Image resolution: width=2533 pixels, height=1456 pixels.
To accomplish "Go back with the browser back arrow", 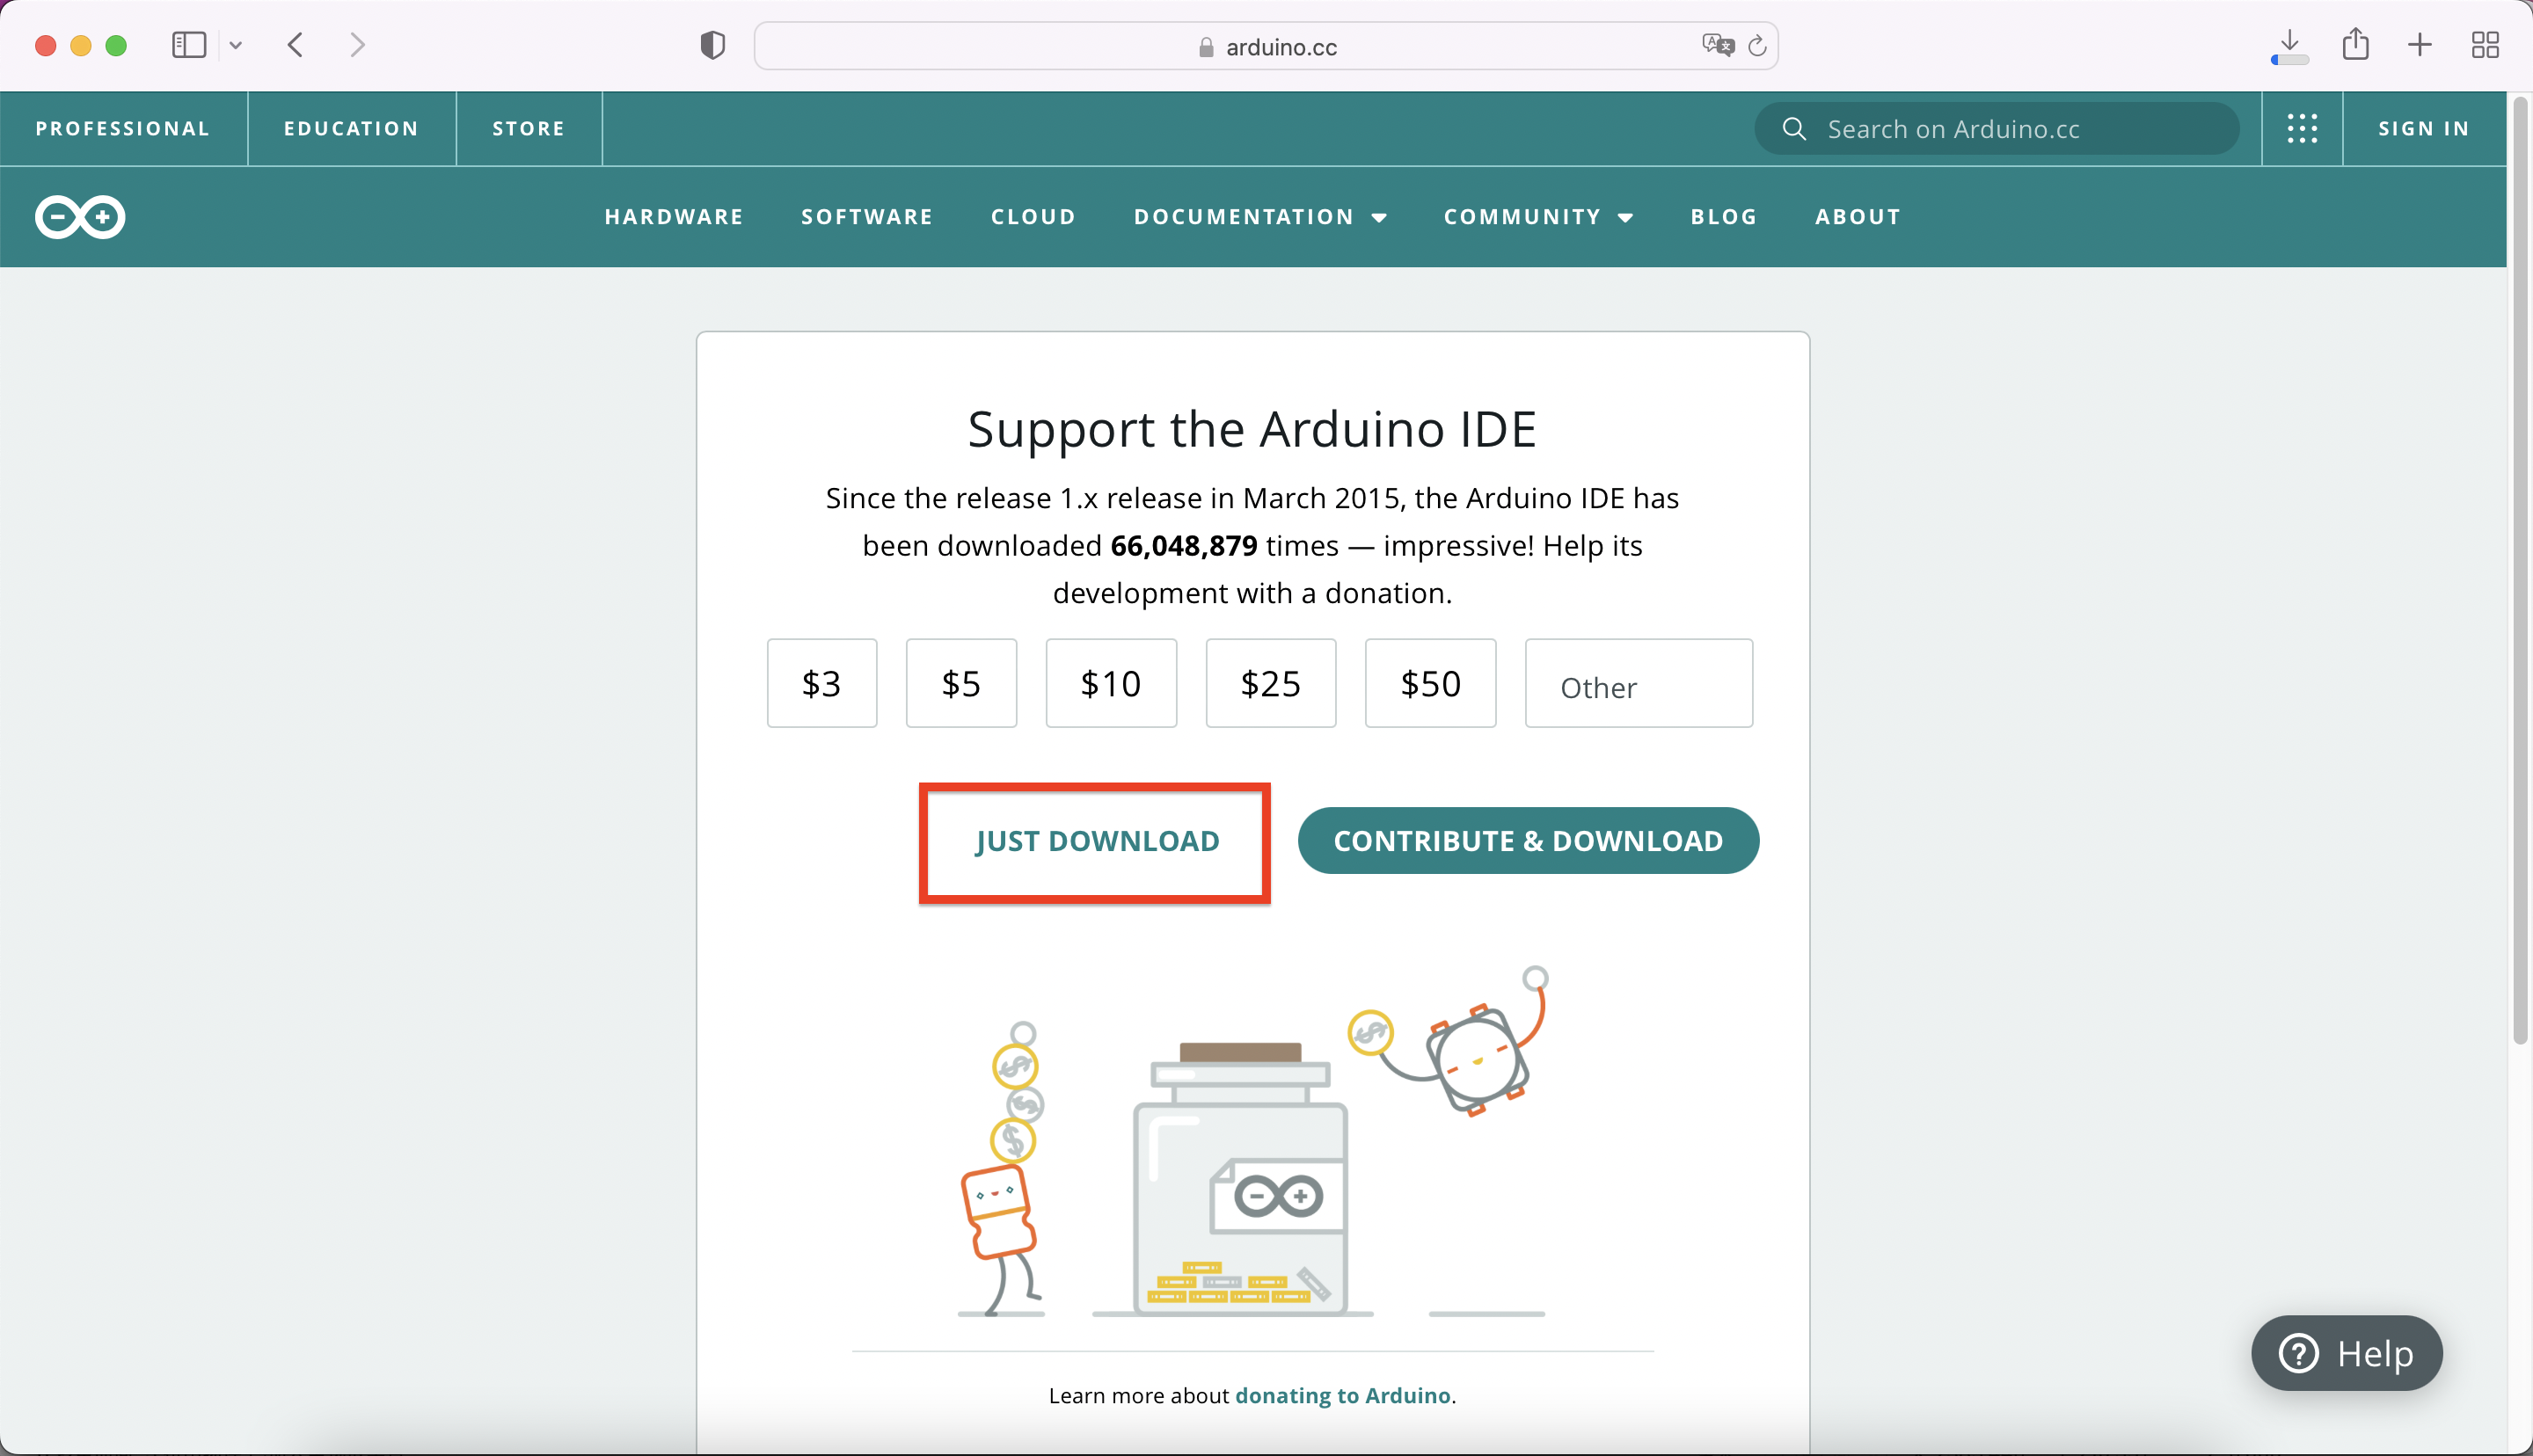I will pyautogui.click(x=295, y=45).
